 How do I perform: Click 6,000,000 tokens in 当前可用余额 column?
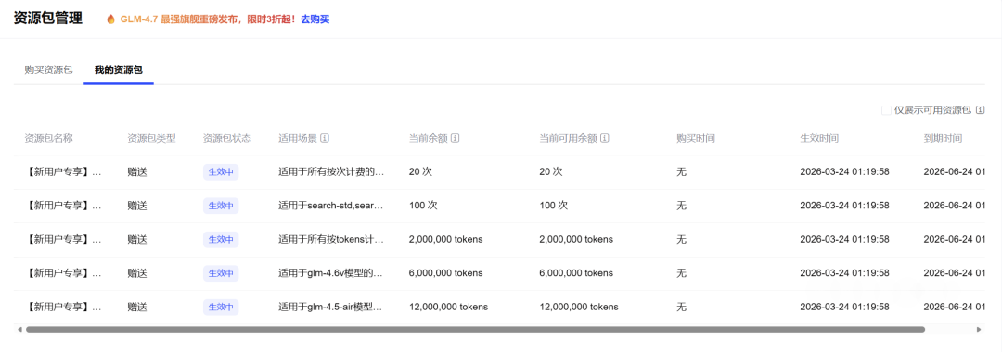(x=576, y=273)
